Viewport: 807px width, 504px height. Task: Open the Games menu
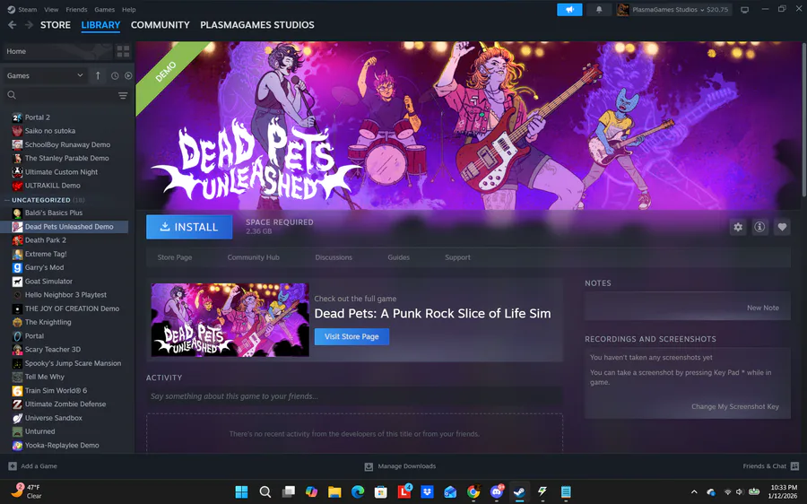105,9
